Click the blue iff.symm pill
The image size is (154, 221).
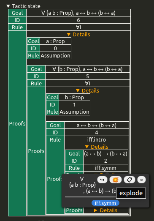point(105,203)
